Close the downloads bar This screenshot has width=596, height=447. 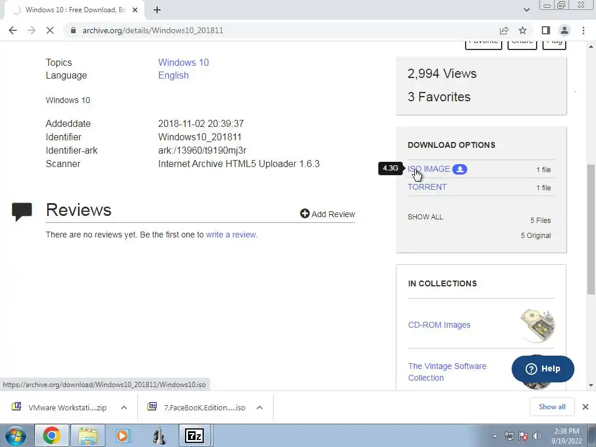point(586,407)
